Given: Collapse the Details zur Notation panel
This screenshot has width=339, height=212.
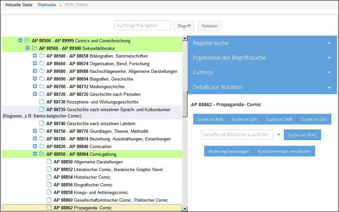Looking at the screenshot, I should click(262, 87).
